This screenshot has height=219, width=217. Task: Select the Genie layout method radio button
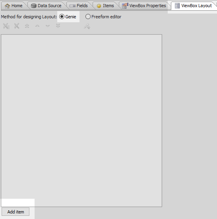pyautogui.click(x=62, y=17)
